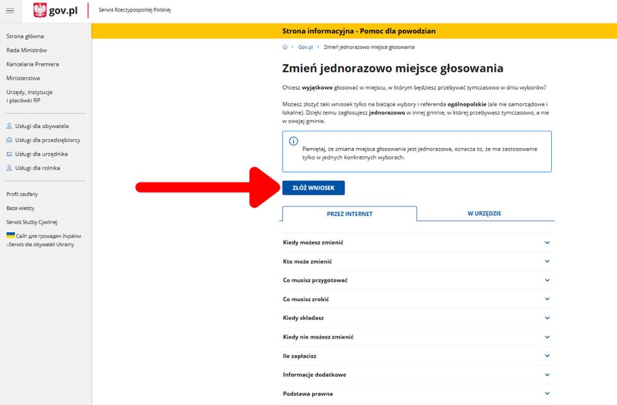Click the breadcrumb Zmień jednorazowo miejsce głosowania text

[369, 47]
